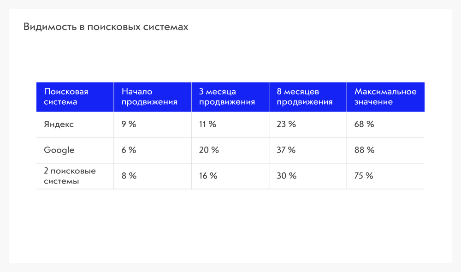The width and height of the screenshot is (461, 272).
Task: Click the 16 % cell
Action: (x=208, y=176)
